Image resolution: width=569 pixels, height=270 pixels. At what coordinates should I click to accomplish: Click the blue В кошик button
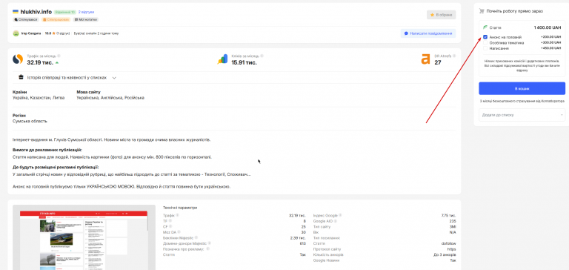click(522, 88)
